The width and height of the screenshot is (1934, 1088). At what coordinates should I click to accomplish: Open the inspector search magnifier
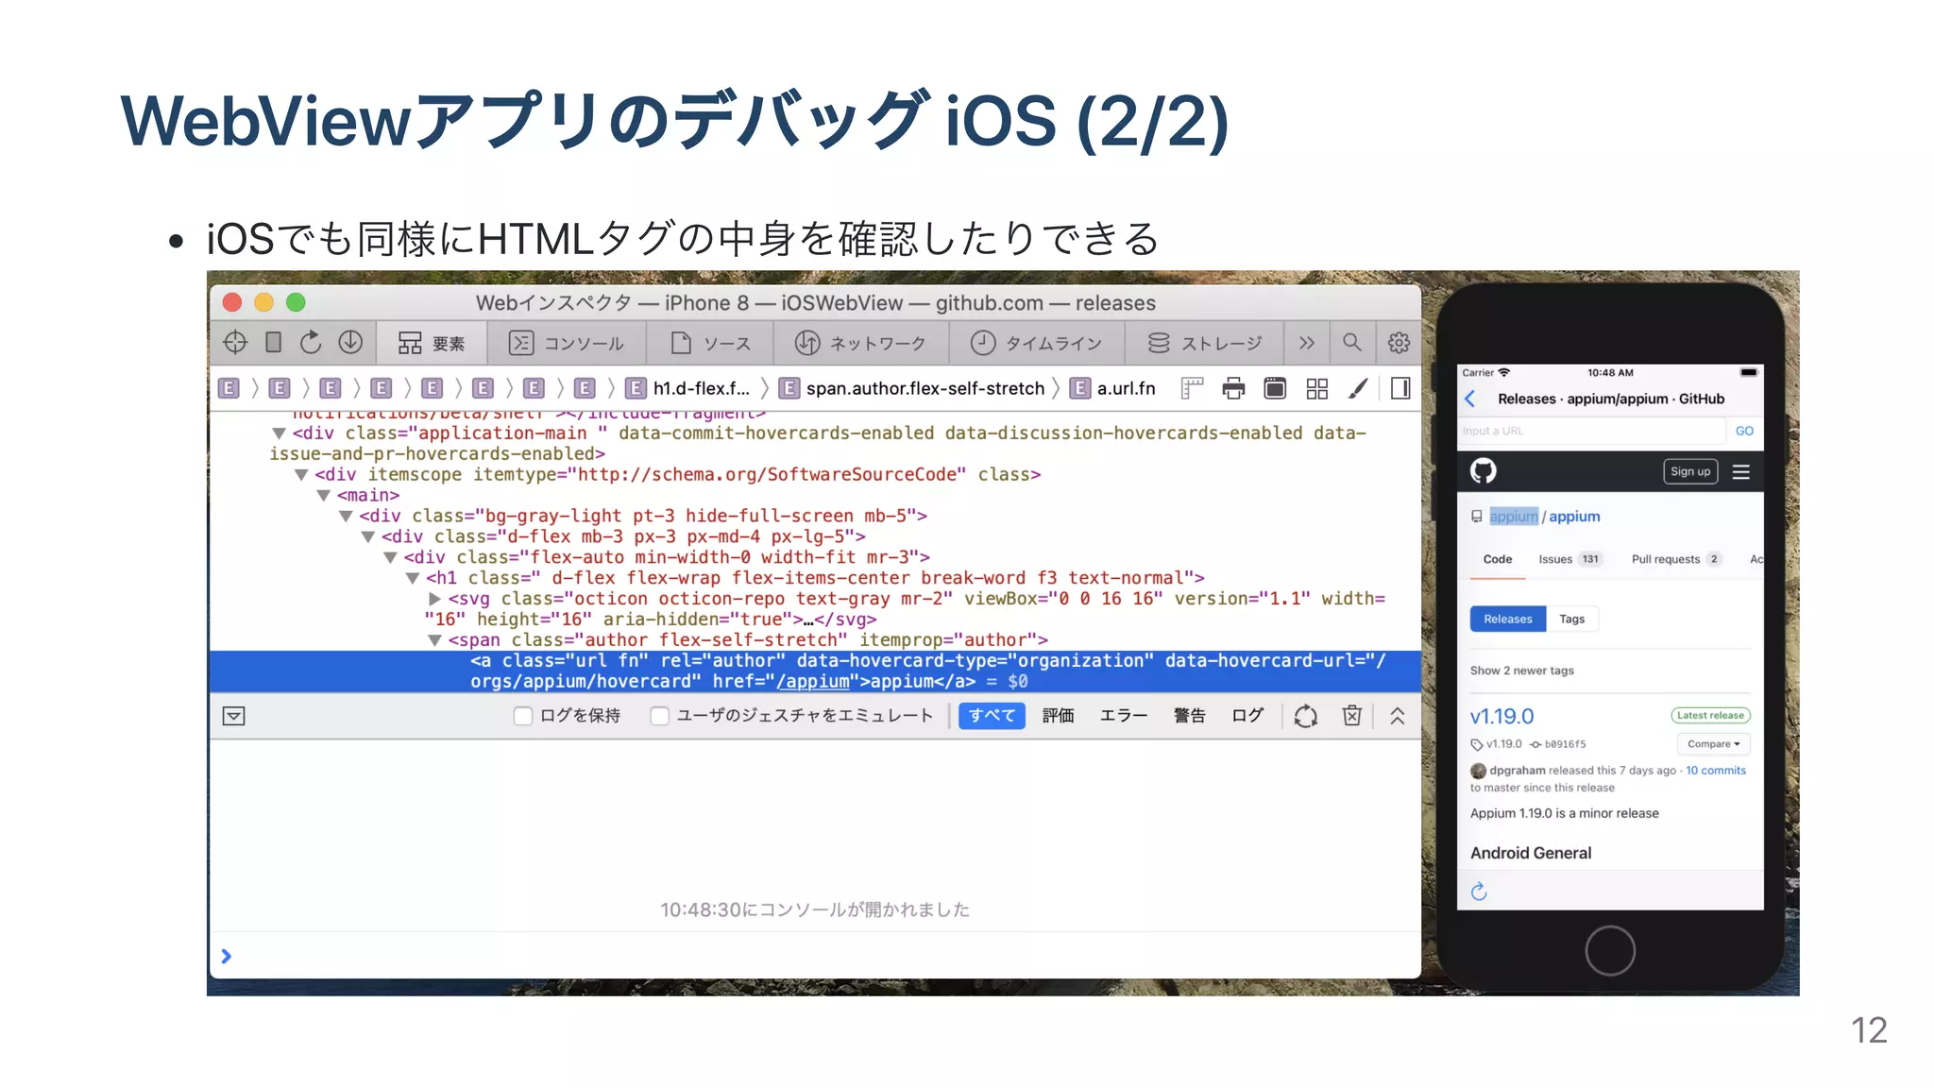coord(1352,342)
